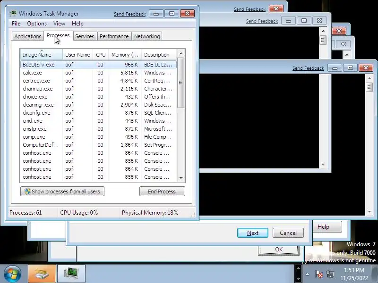Image resolution: width=378 pixels, height=283 pixels.
Task: Show hidden tray icons arrow
Action: coord(308,274)
